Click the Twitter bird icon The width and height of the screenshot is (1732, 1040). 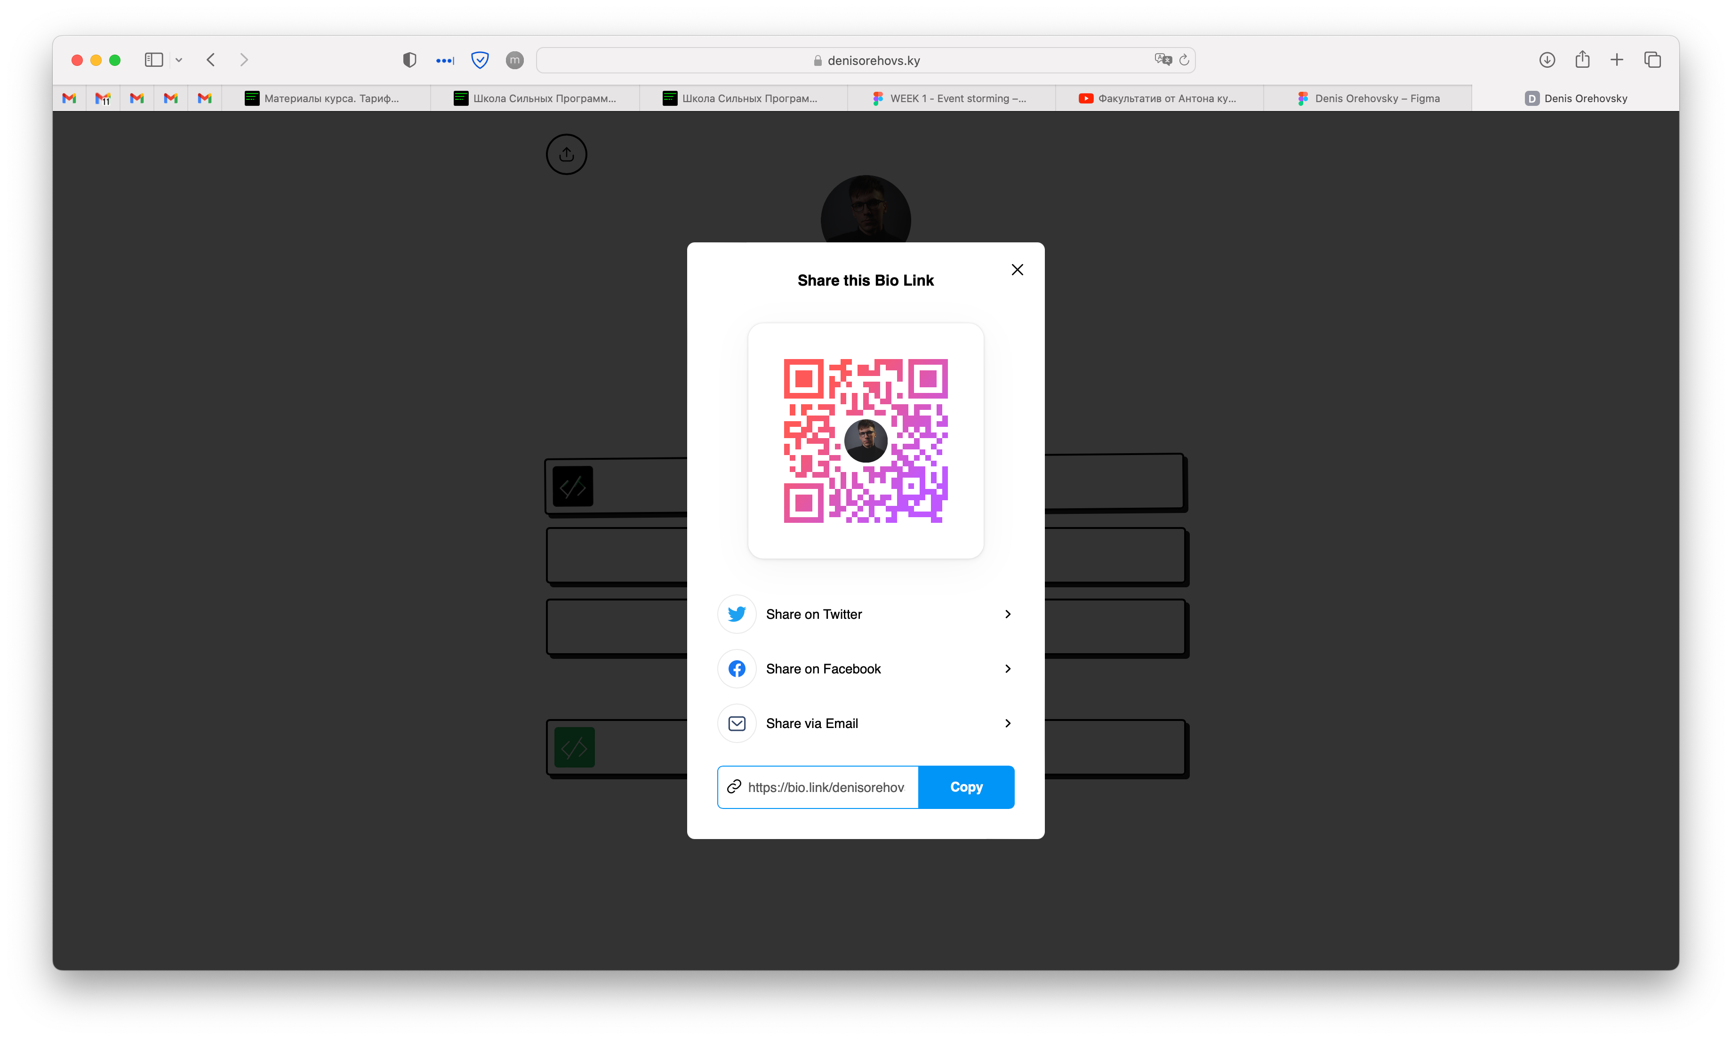737,614
